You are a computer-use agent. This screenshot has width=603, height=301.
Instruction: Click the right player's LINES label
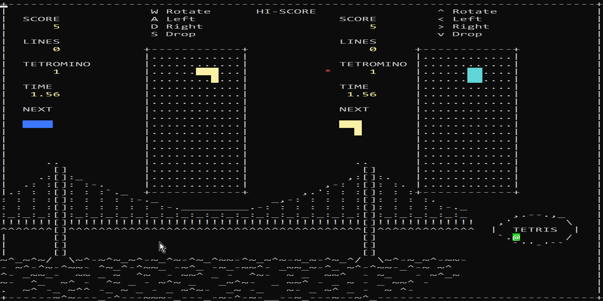[x=358, y=41]
